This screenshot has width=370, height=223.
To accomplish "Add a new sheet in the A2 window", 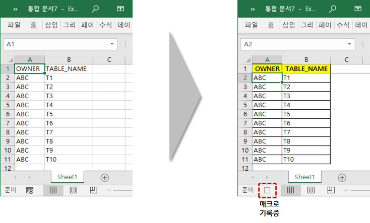I will click(342, 178).
